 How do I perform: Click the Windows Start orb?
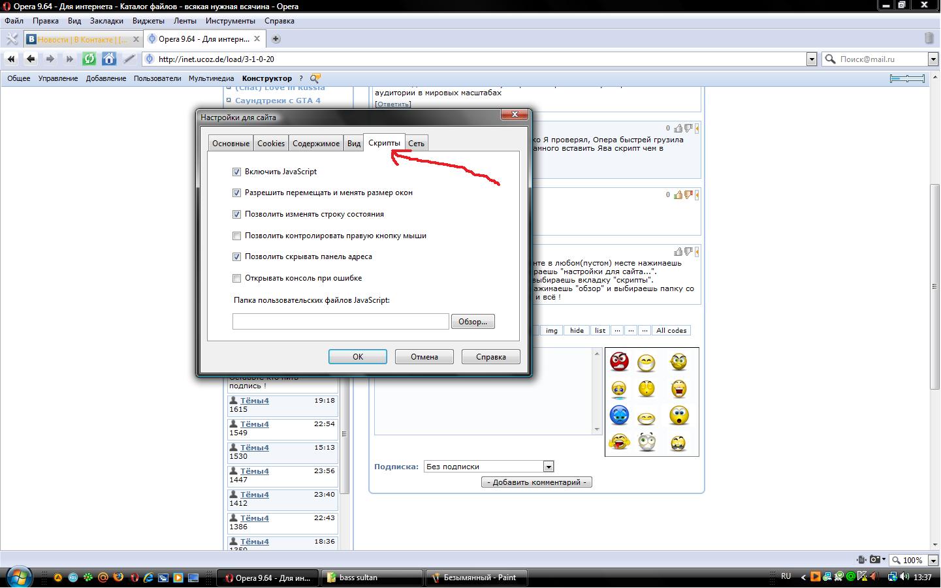18,577
